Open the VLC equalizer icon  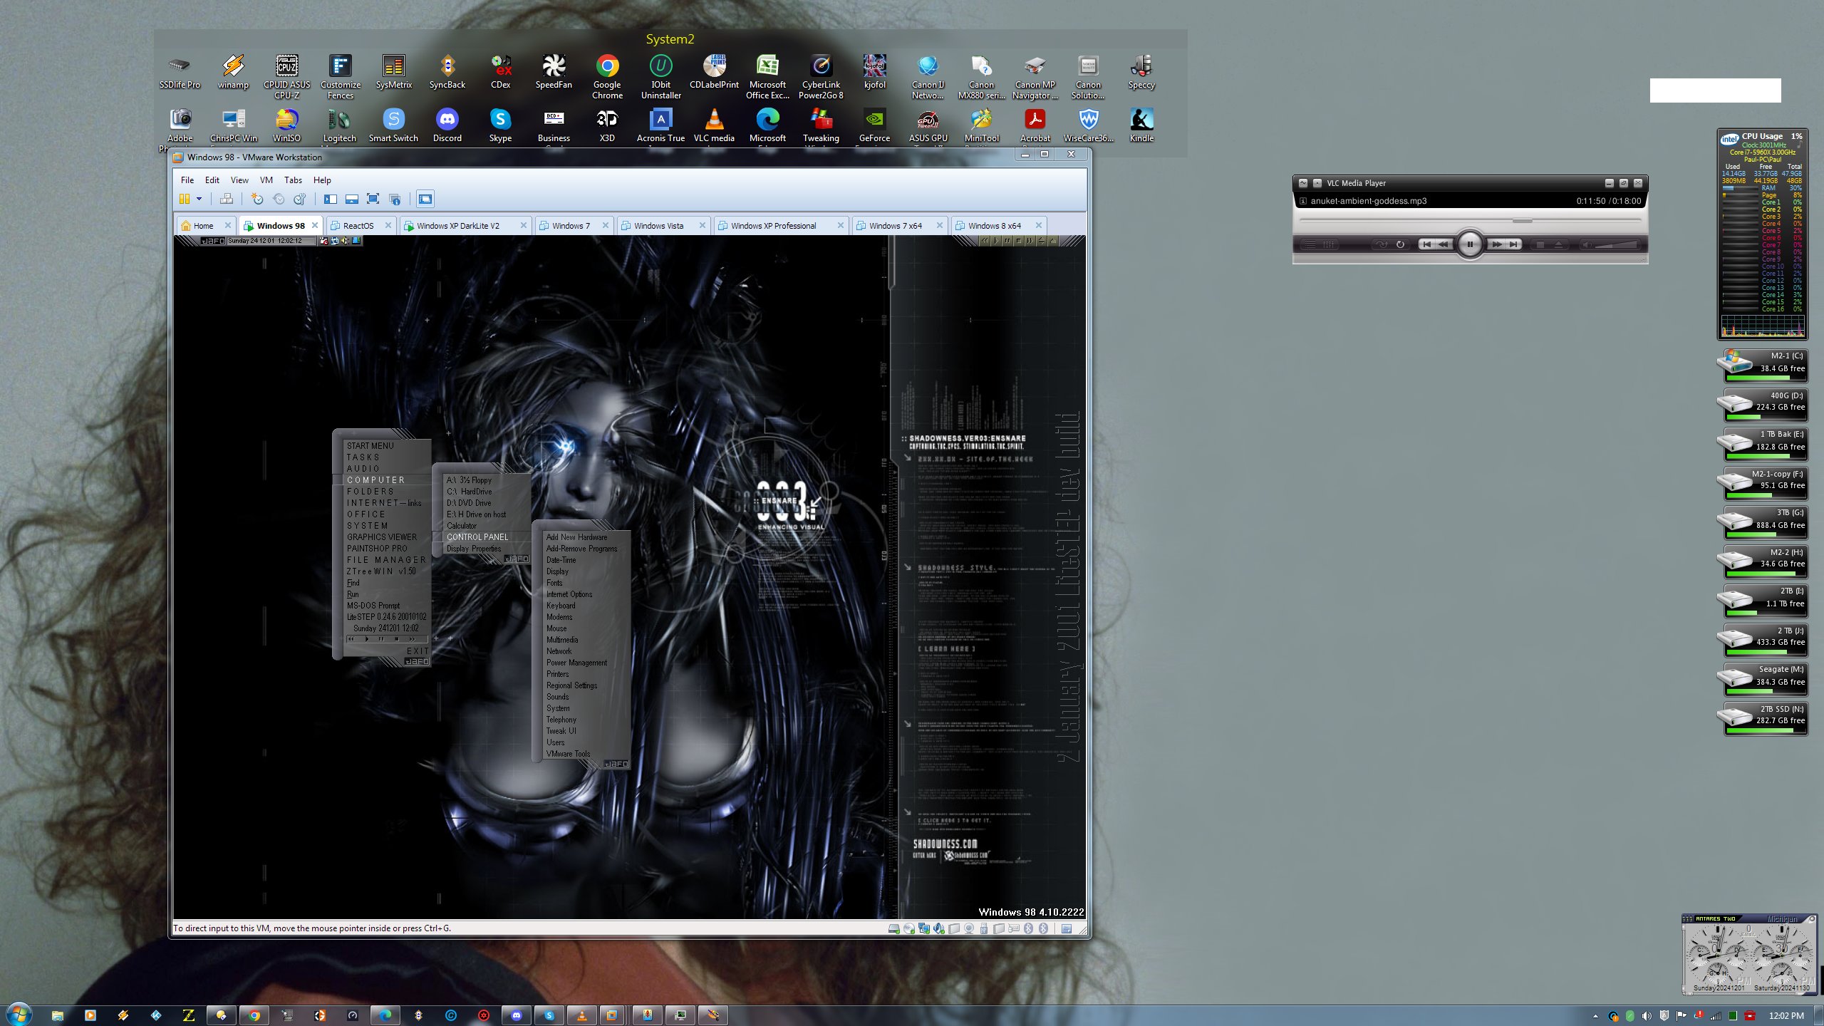point(1330,244)
